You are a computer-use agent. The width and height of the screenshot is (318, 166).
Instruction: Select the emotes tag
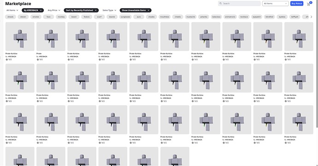click(x=36, y=17)
